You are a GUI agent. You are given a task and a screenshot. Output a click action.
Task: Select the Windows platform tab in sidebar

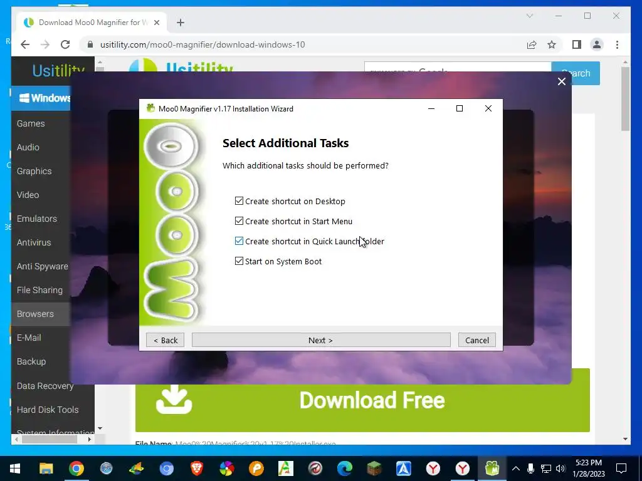coord(41,98)
